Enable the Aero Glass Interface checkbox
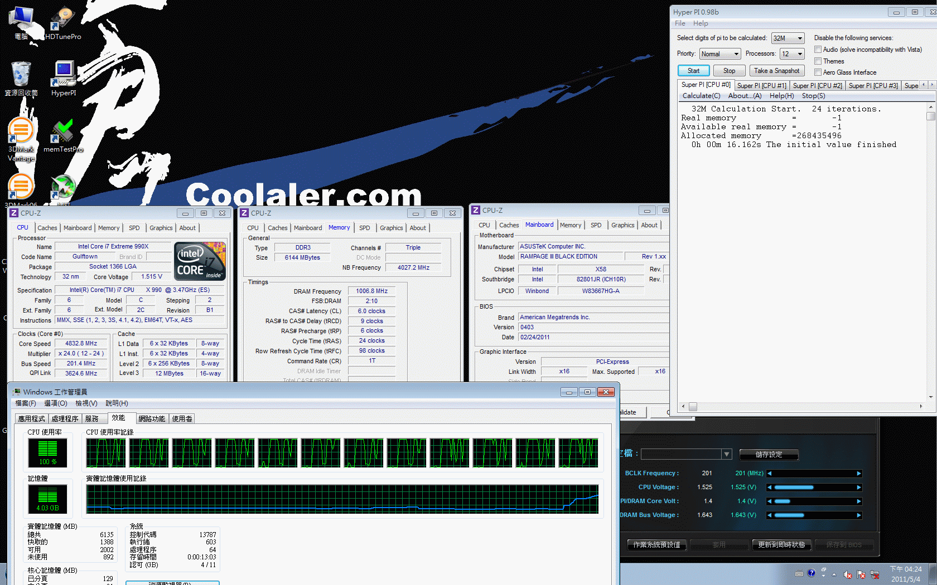Viewport: 937px width, 585px height. click(x=818, y=72)
